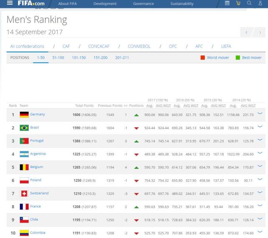Click the Poland flag icon

coord(24,181)
